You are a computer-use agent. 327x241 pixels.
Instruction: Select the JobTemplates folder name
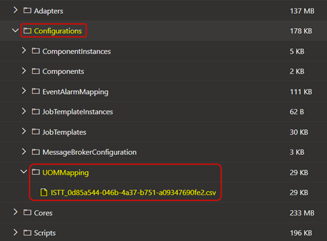pos(64,133)
